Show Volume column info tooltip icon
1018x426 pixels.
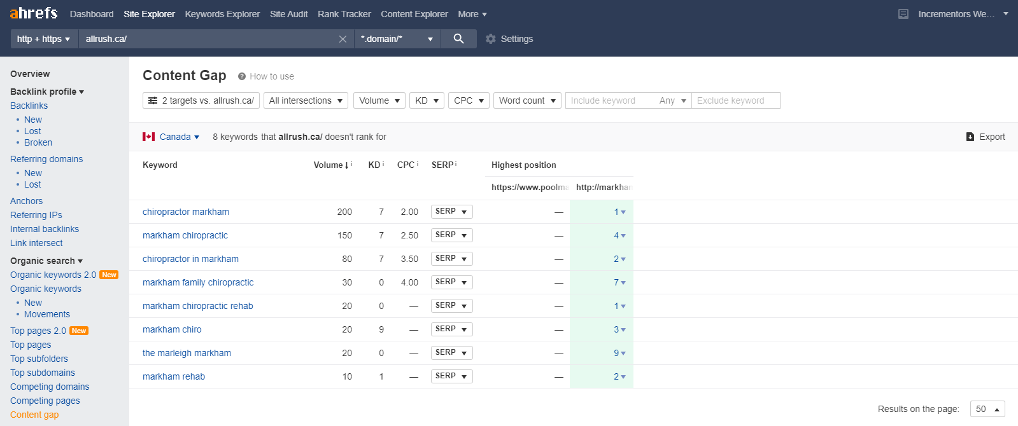(x=351, y=163)
